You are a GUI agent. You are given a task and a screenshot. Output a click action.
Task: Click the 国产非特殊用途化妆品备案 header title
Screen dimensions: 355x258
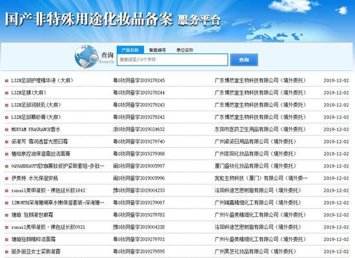tap(89, 19)
